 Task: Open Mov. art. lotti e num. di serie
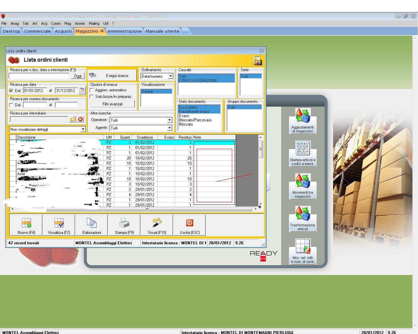[x=302, y=251]
